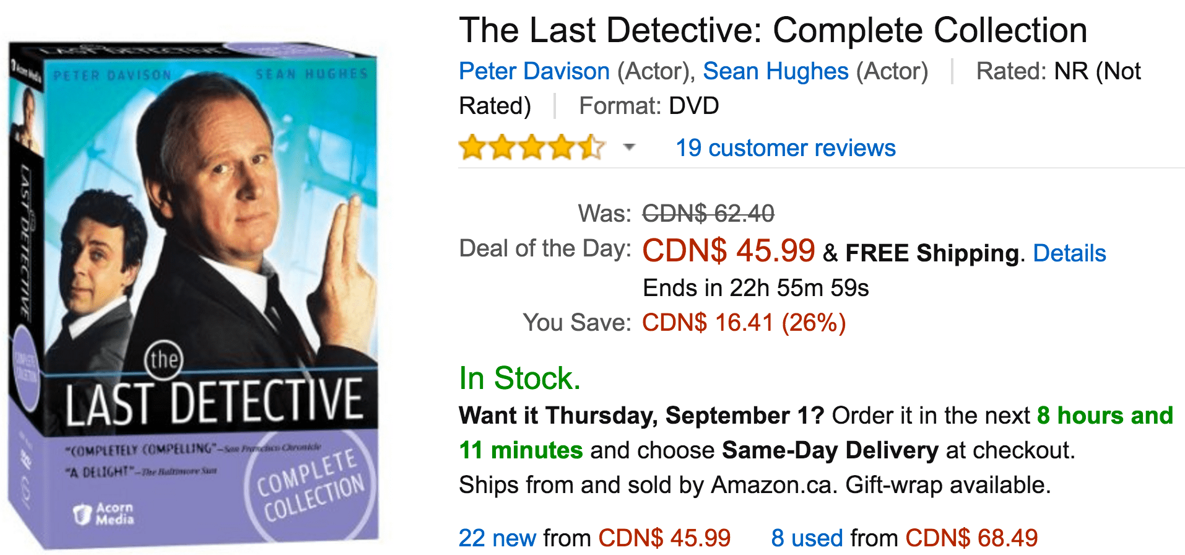Click the DVD box cover image
Image resolution: width=1185 pixels, height=555 pixels.
(193, 295)
